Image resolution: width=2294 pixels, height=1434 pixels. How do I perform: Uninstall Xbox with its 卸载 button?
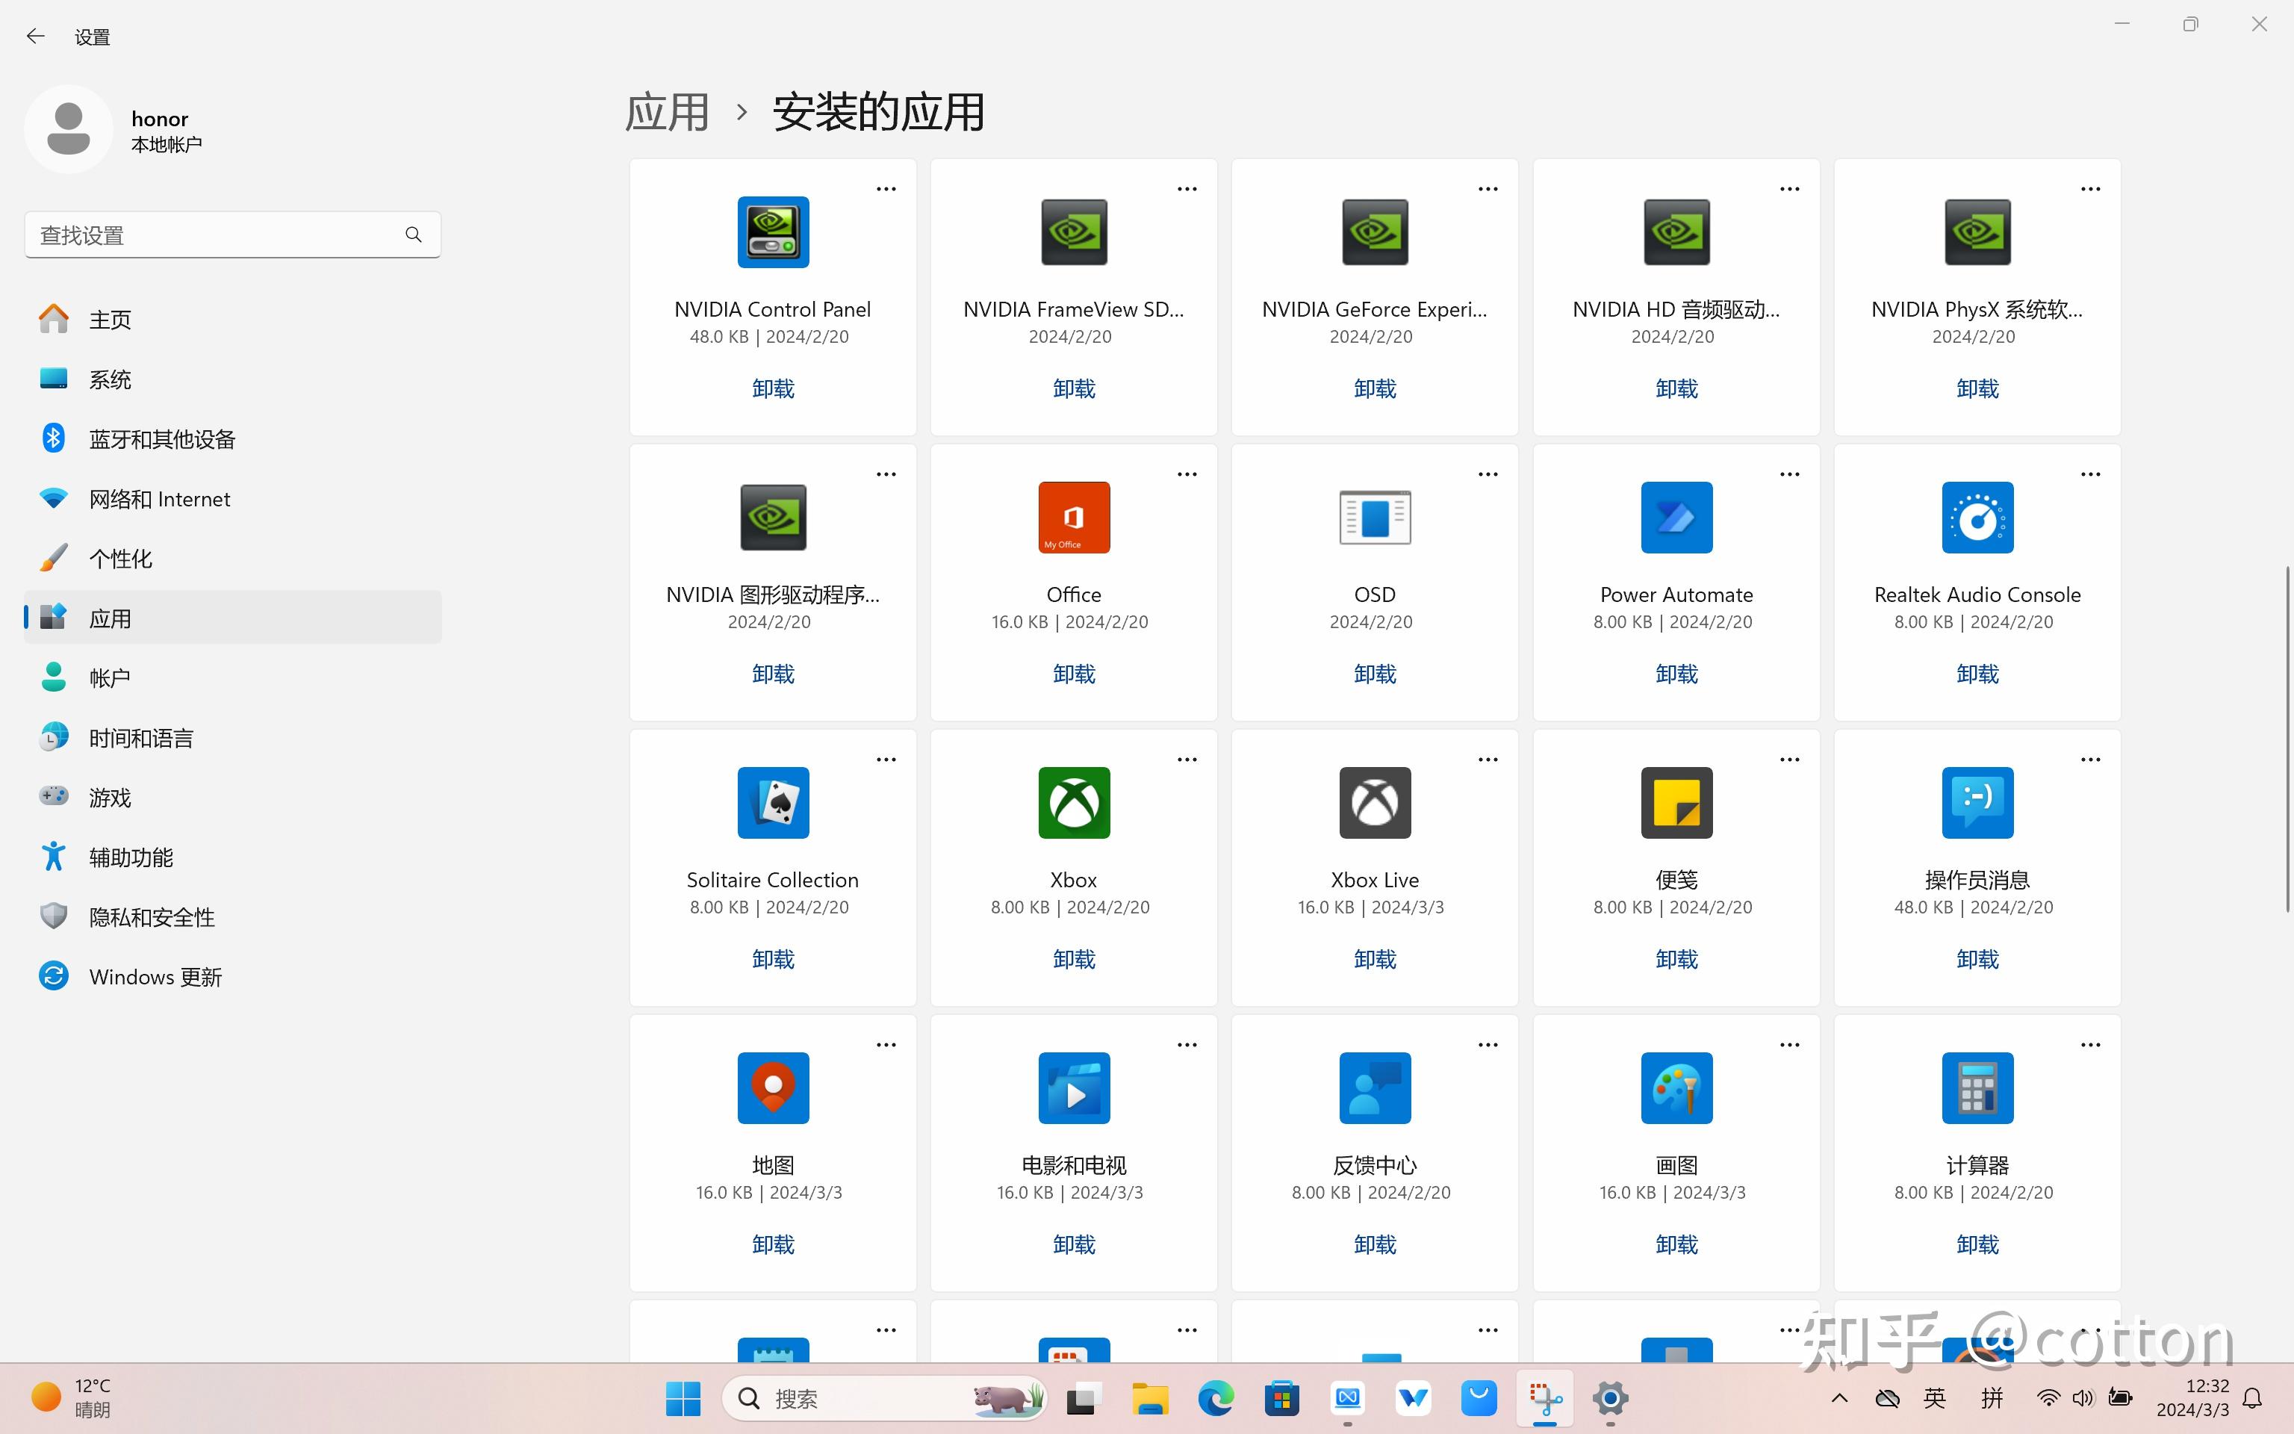click(x=1074, y=960)
